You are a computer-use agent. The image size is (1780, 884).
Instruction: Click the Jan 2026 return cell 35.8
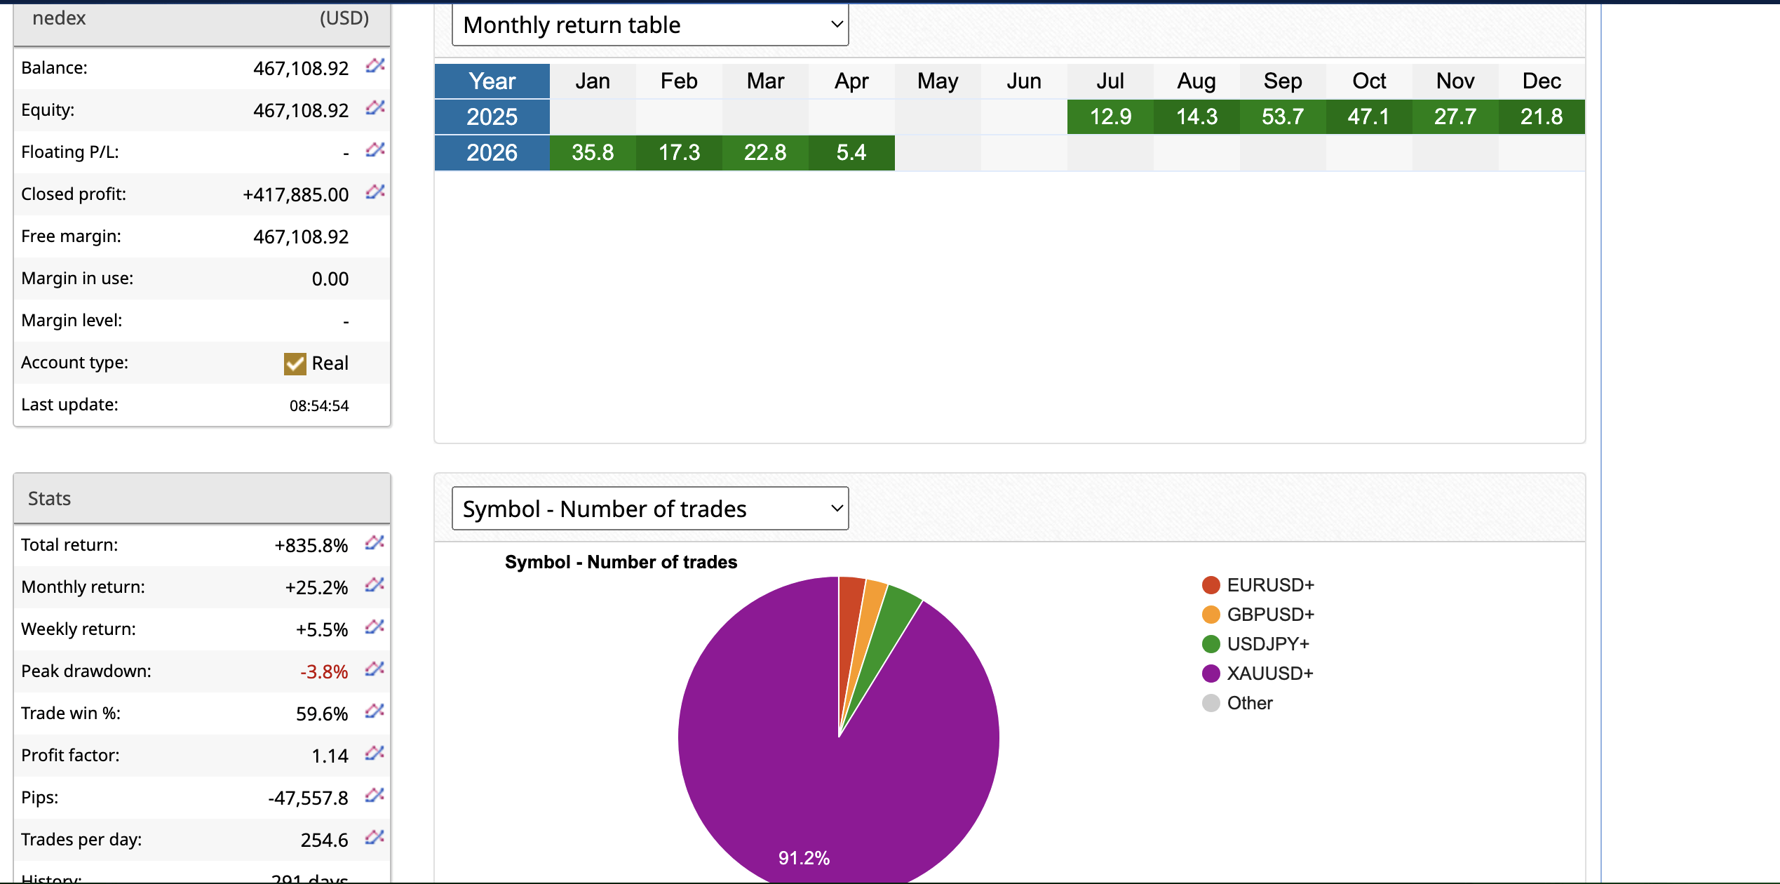(593, 153)
